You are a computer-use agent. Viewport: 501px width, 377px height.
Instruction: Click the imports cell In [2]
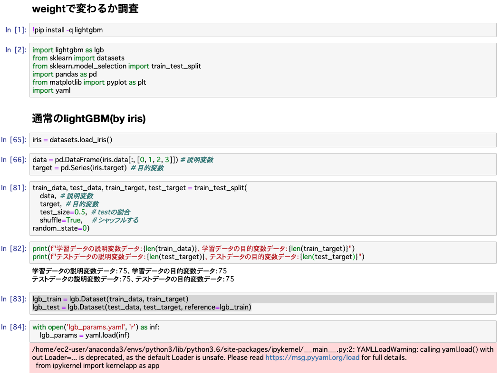tap(263, 70)
